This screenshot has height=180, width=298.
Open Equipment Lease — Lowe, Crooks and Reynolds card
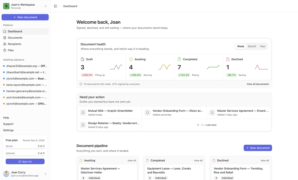[174, 172]
